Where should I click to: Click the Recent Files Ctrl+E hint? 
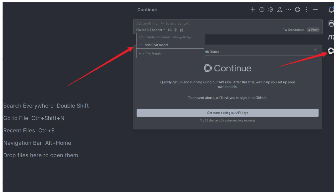coord(29,131)
